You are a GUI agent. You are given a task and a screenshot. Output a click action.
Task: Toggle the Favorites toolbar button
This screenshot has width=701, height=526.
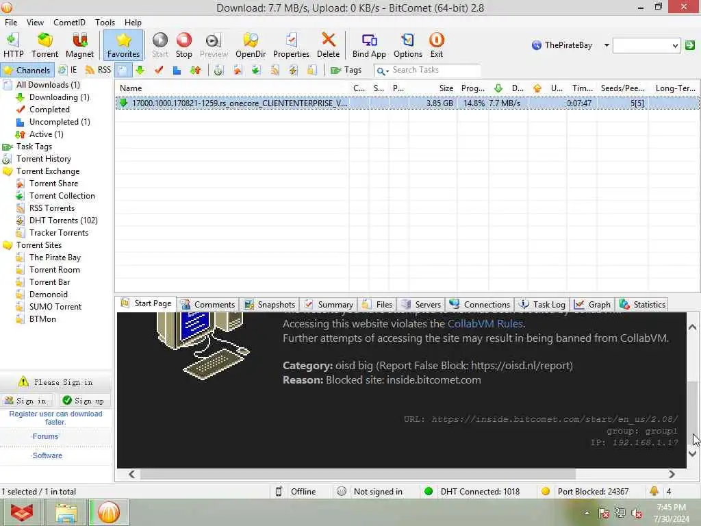pos(123,45)
